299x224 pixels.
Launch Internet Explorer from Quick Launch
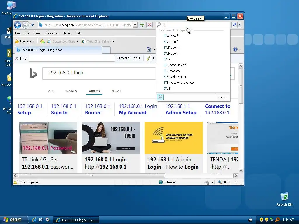click(34, 220)
